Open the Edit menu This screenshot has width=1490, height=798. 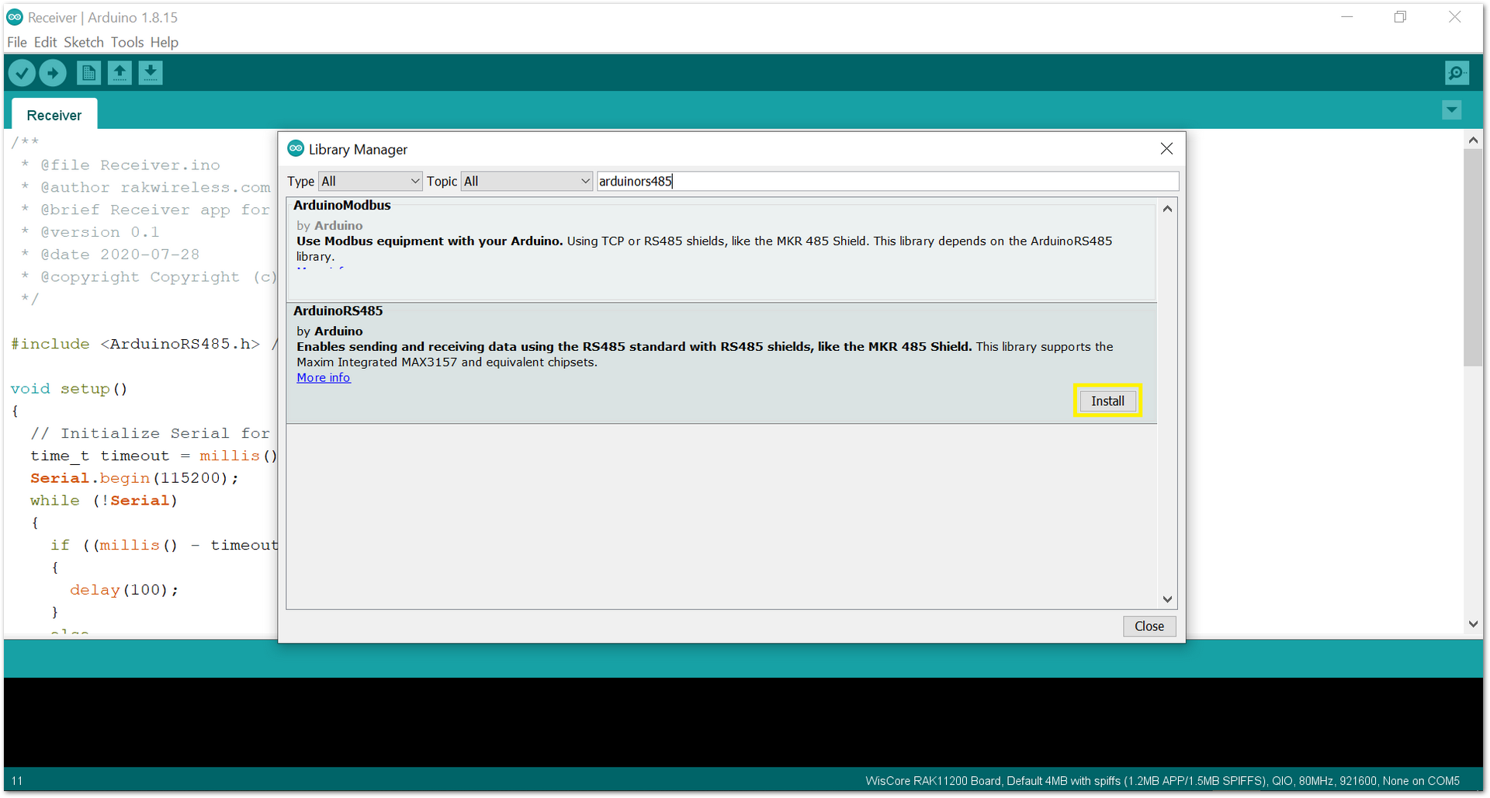pyautogui.click(x=46, y=42)
